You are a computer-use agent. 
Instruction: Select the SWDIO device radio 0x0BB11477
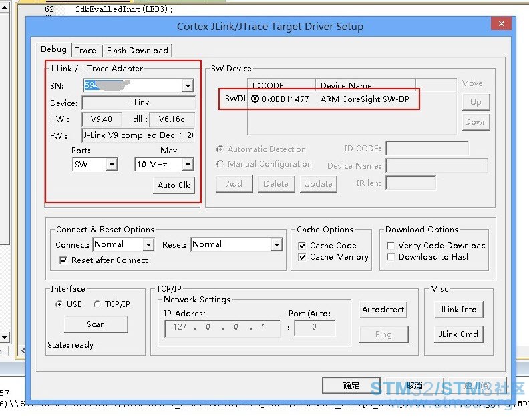[255, 99]
